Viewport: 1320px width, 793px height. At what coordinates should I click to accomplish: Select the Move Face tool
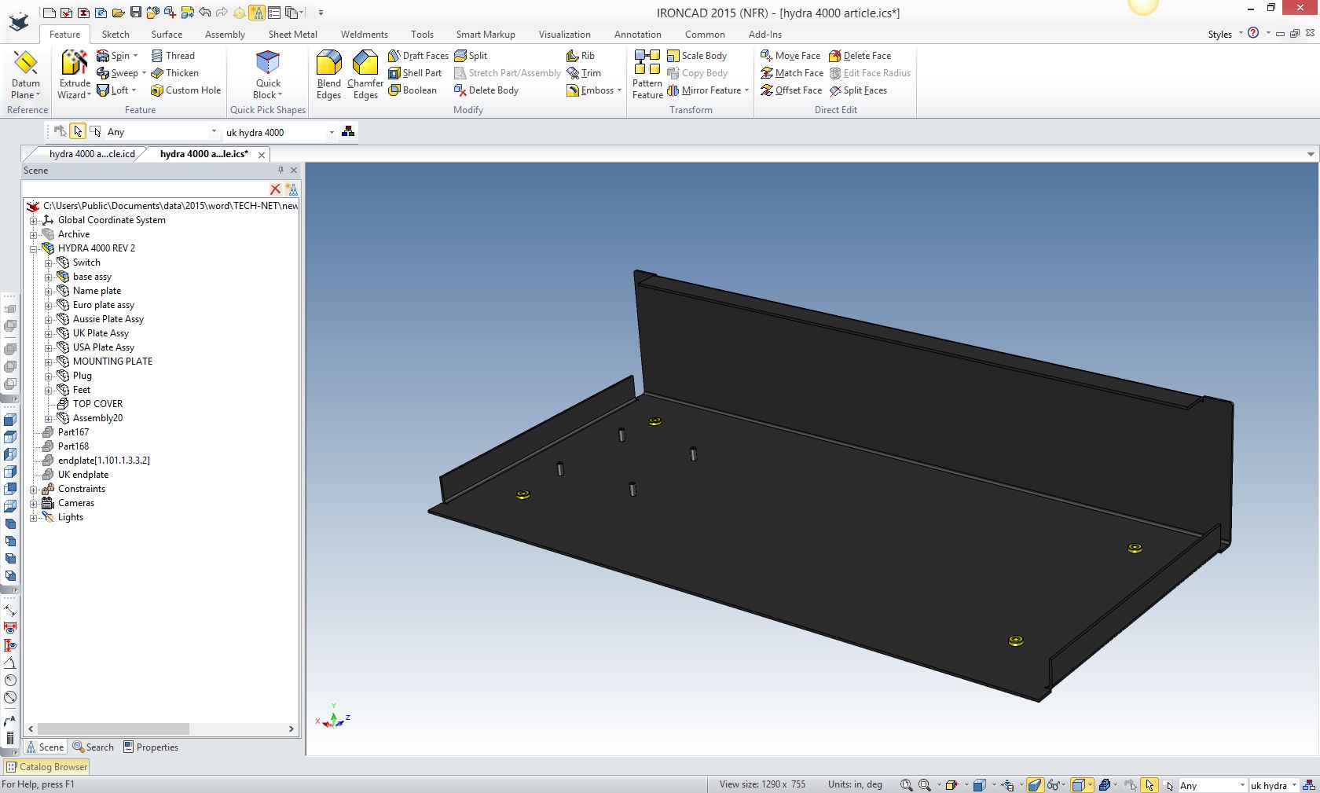790,56
